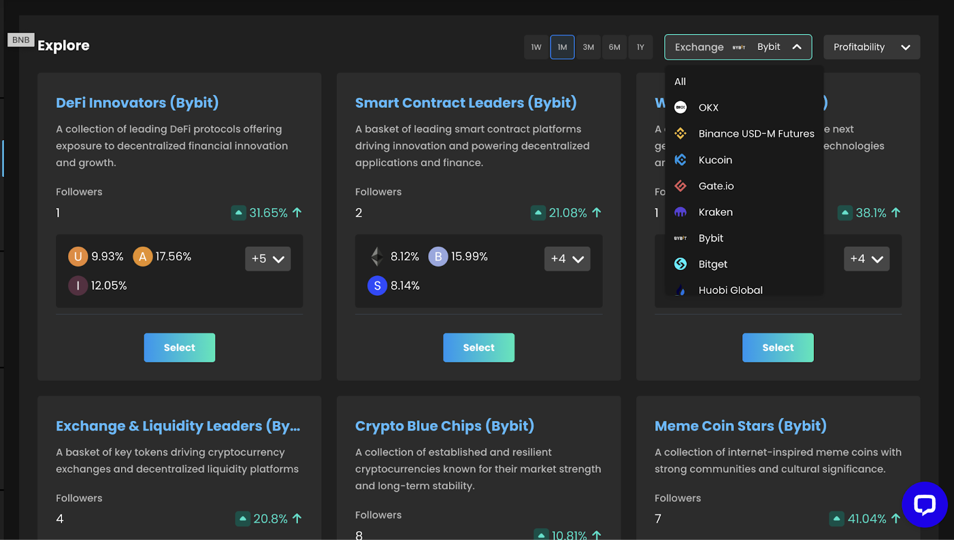Click the green up badge beside 38.1%
The image size is (954, 540).
pos(845,213)
